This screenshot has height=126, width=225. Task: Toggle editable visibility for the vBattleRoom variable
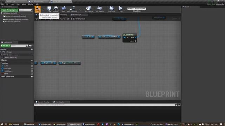tap(32, 71)
